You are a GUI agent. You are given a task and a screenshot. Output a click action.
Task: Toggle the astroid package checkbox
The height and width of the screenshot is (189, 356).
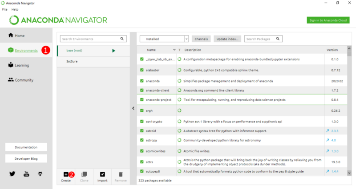[142, 131]
